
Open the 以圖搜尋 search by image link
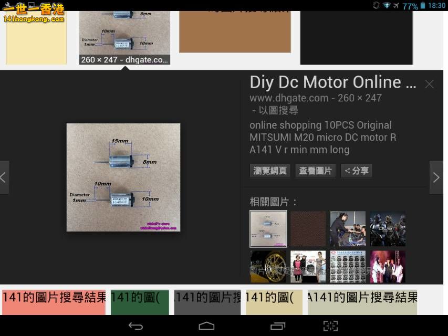click(x=278, y=110)
